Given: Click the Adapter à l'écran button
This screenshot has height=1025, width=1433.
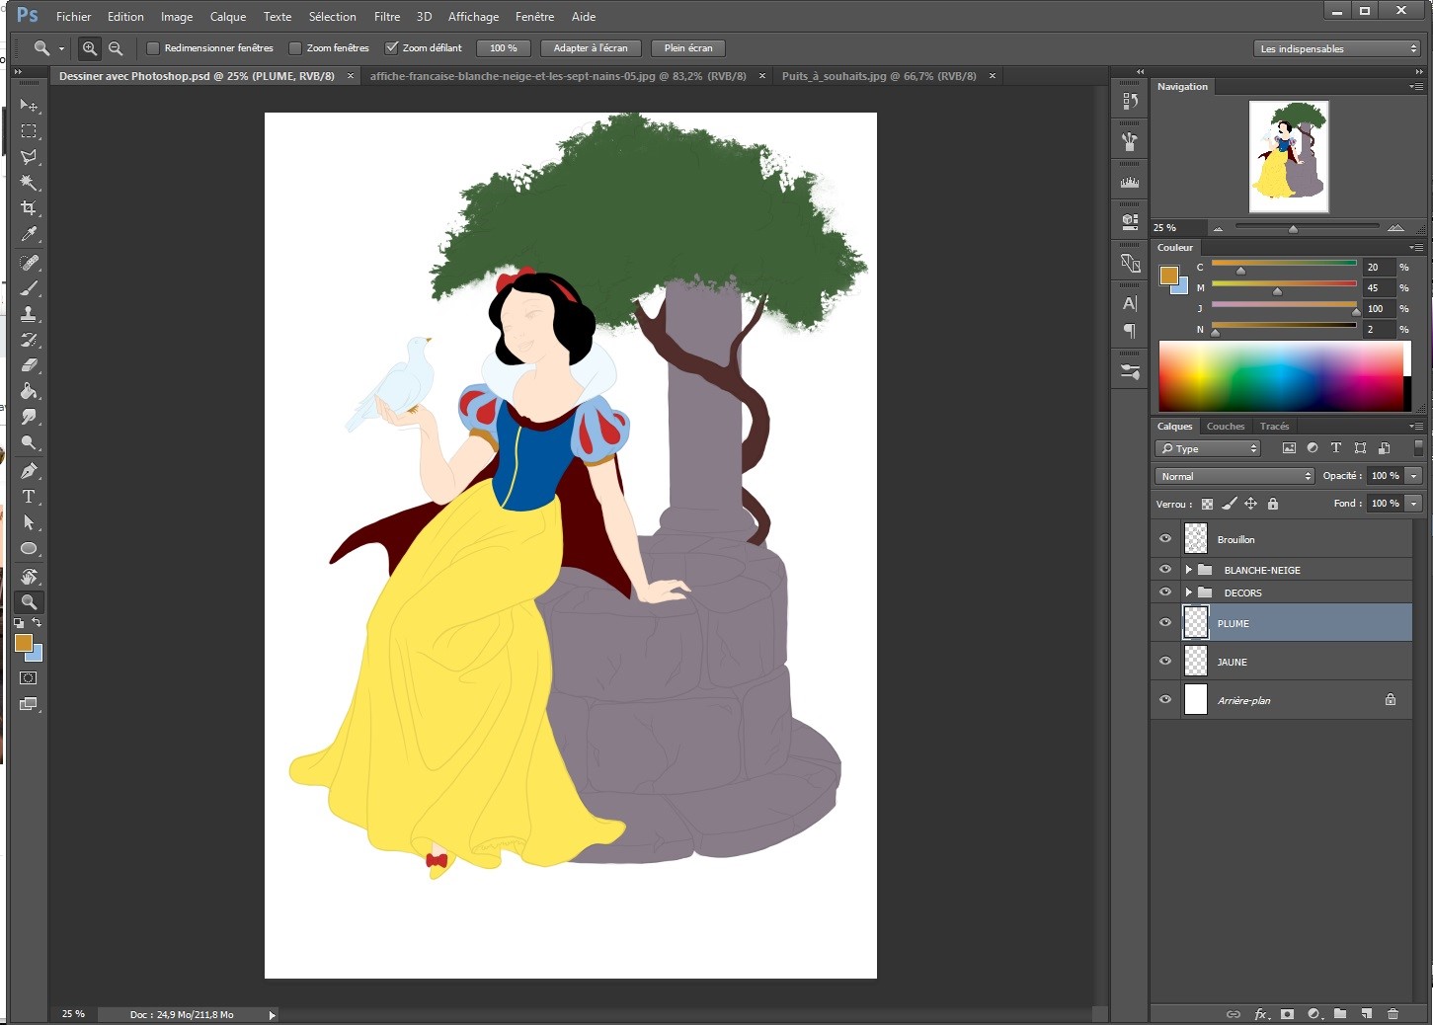Looking at the screenshot, I should tap(590, 47).
